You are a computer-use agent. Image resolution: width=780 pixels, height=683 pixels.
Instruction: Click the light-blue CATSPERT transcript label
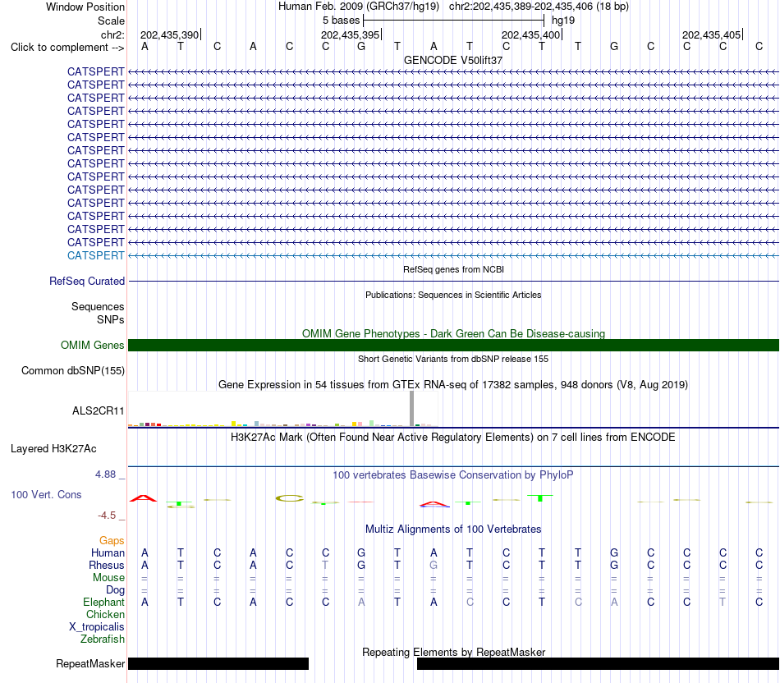click(95, 255)
